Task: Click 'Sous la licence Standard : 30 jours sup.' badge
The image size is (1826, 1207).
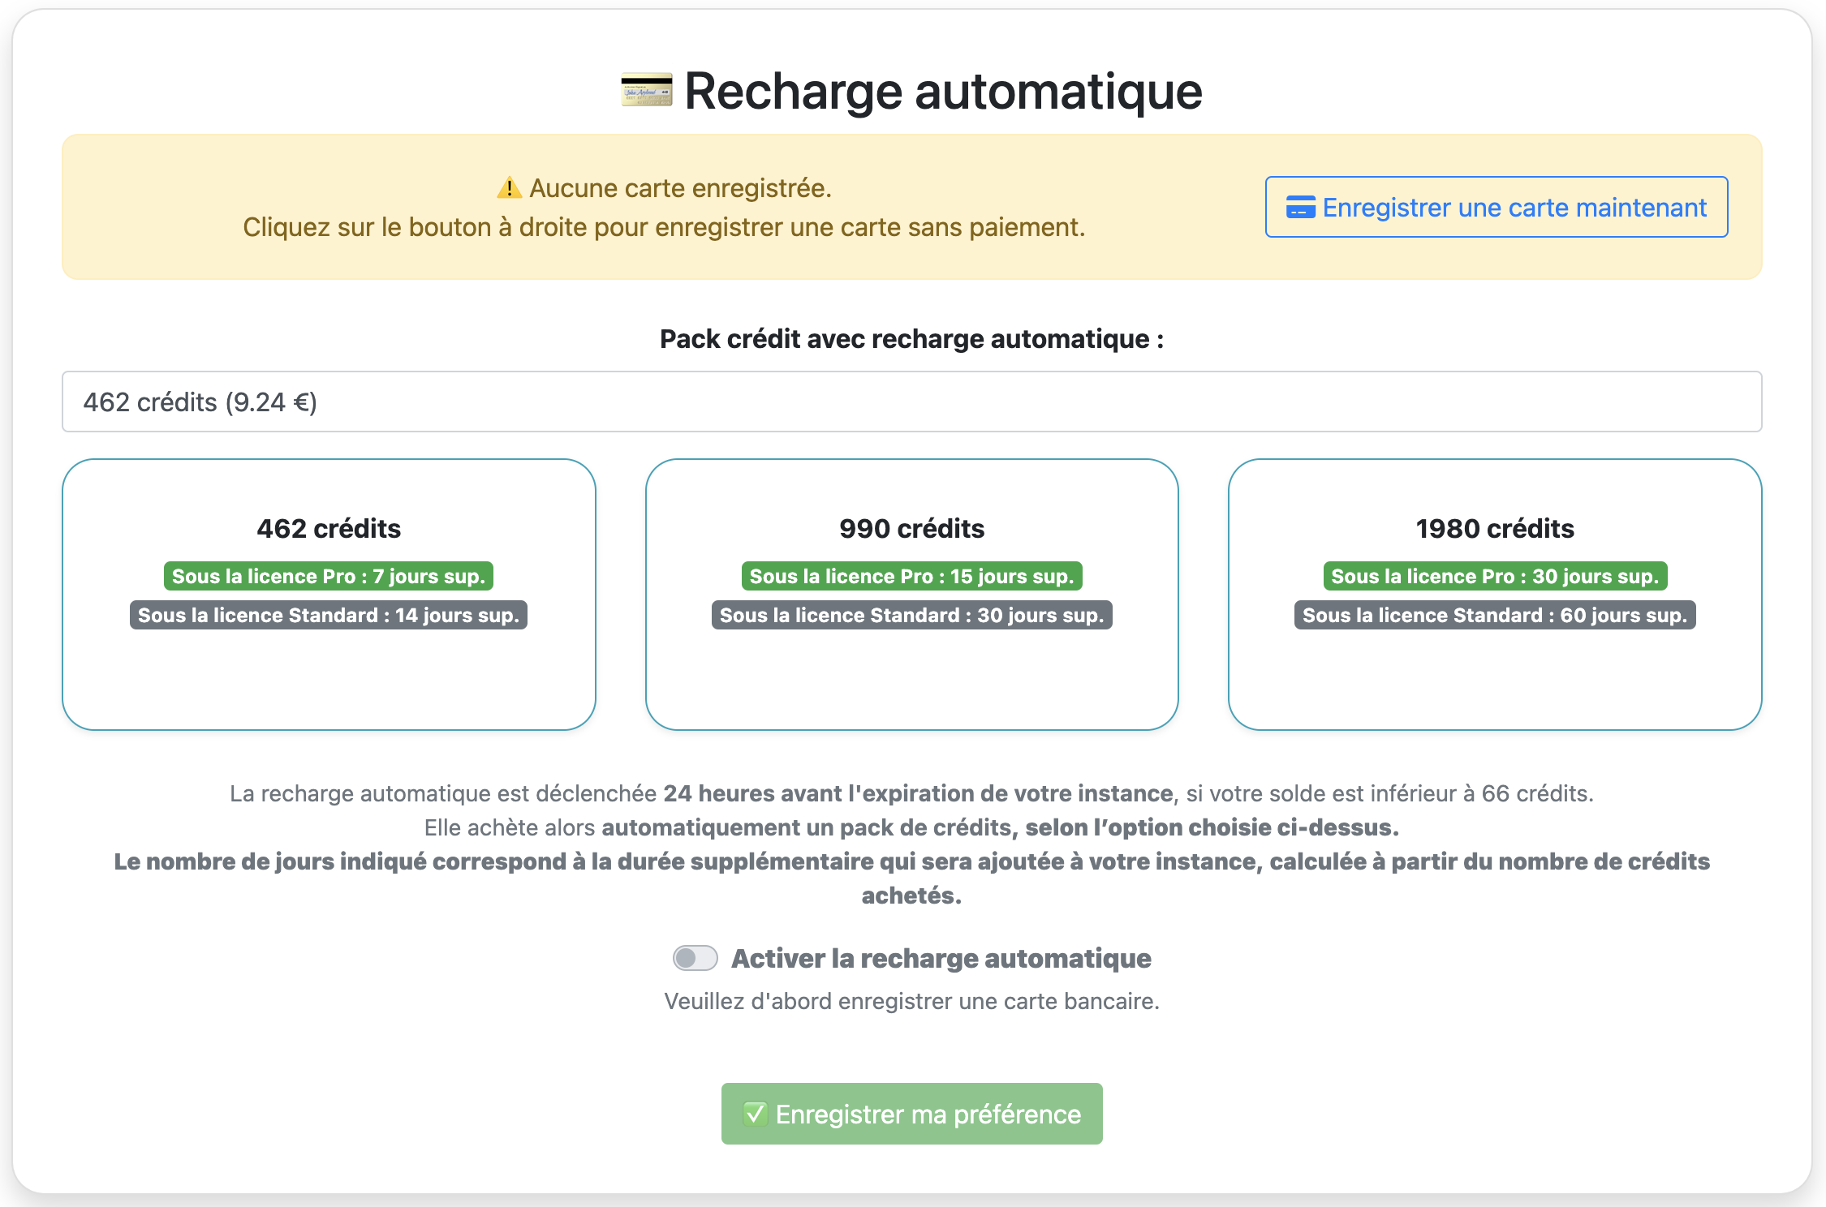Action: [912, 615]
